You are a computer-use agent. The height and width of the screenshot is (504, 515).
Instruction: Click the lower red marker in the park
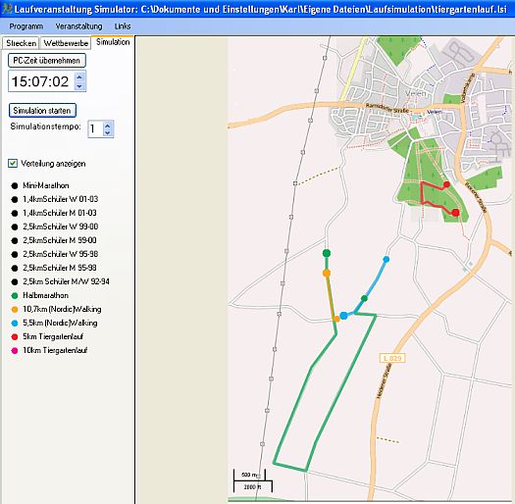[455, 213]
